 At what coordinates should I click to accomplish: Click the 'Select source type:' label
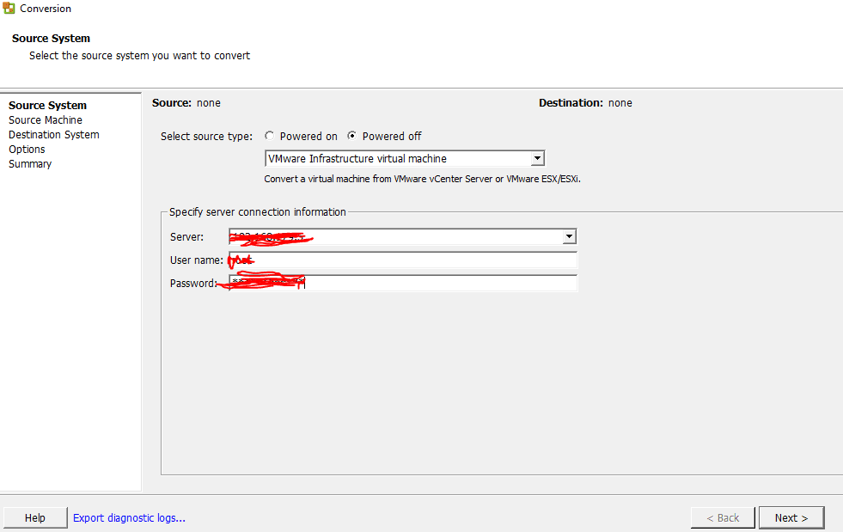pos(206,136)
